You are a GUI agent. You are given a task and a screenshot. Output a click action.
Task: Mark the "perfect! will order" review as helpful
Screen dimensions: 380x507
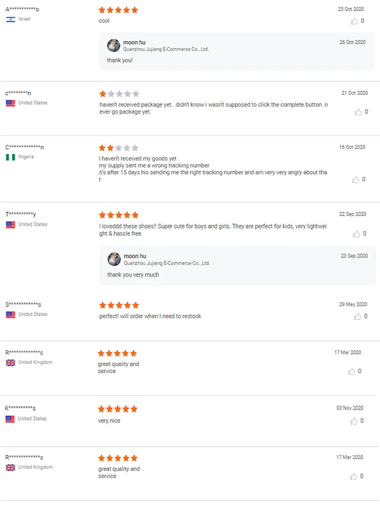click(358, 316)
